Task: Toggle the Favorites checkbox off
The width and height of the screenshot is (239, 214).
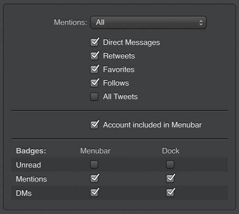Action: pos(94,69)
